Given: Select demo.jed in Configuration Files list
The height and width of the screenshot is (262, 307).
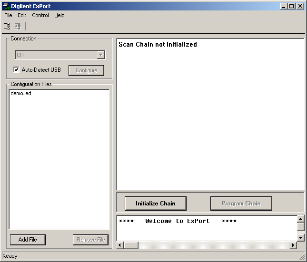Looking at the screenshot, I should (x=21, y=93).
